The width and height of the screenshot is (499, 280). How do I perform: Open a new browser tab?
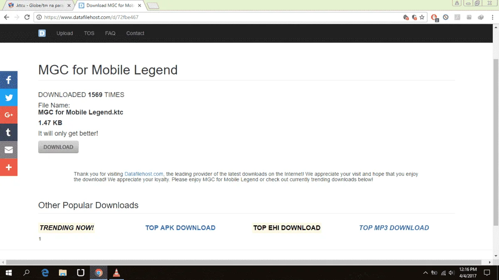tap(153, 6)
